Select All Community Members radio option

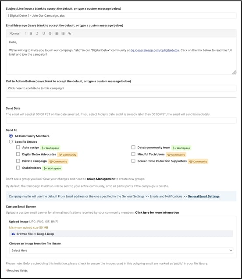(x=11, y=136)
